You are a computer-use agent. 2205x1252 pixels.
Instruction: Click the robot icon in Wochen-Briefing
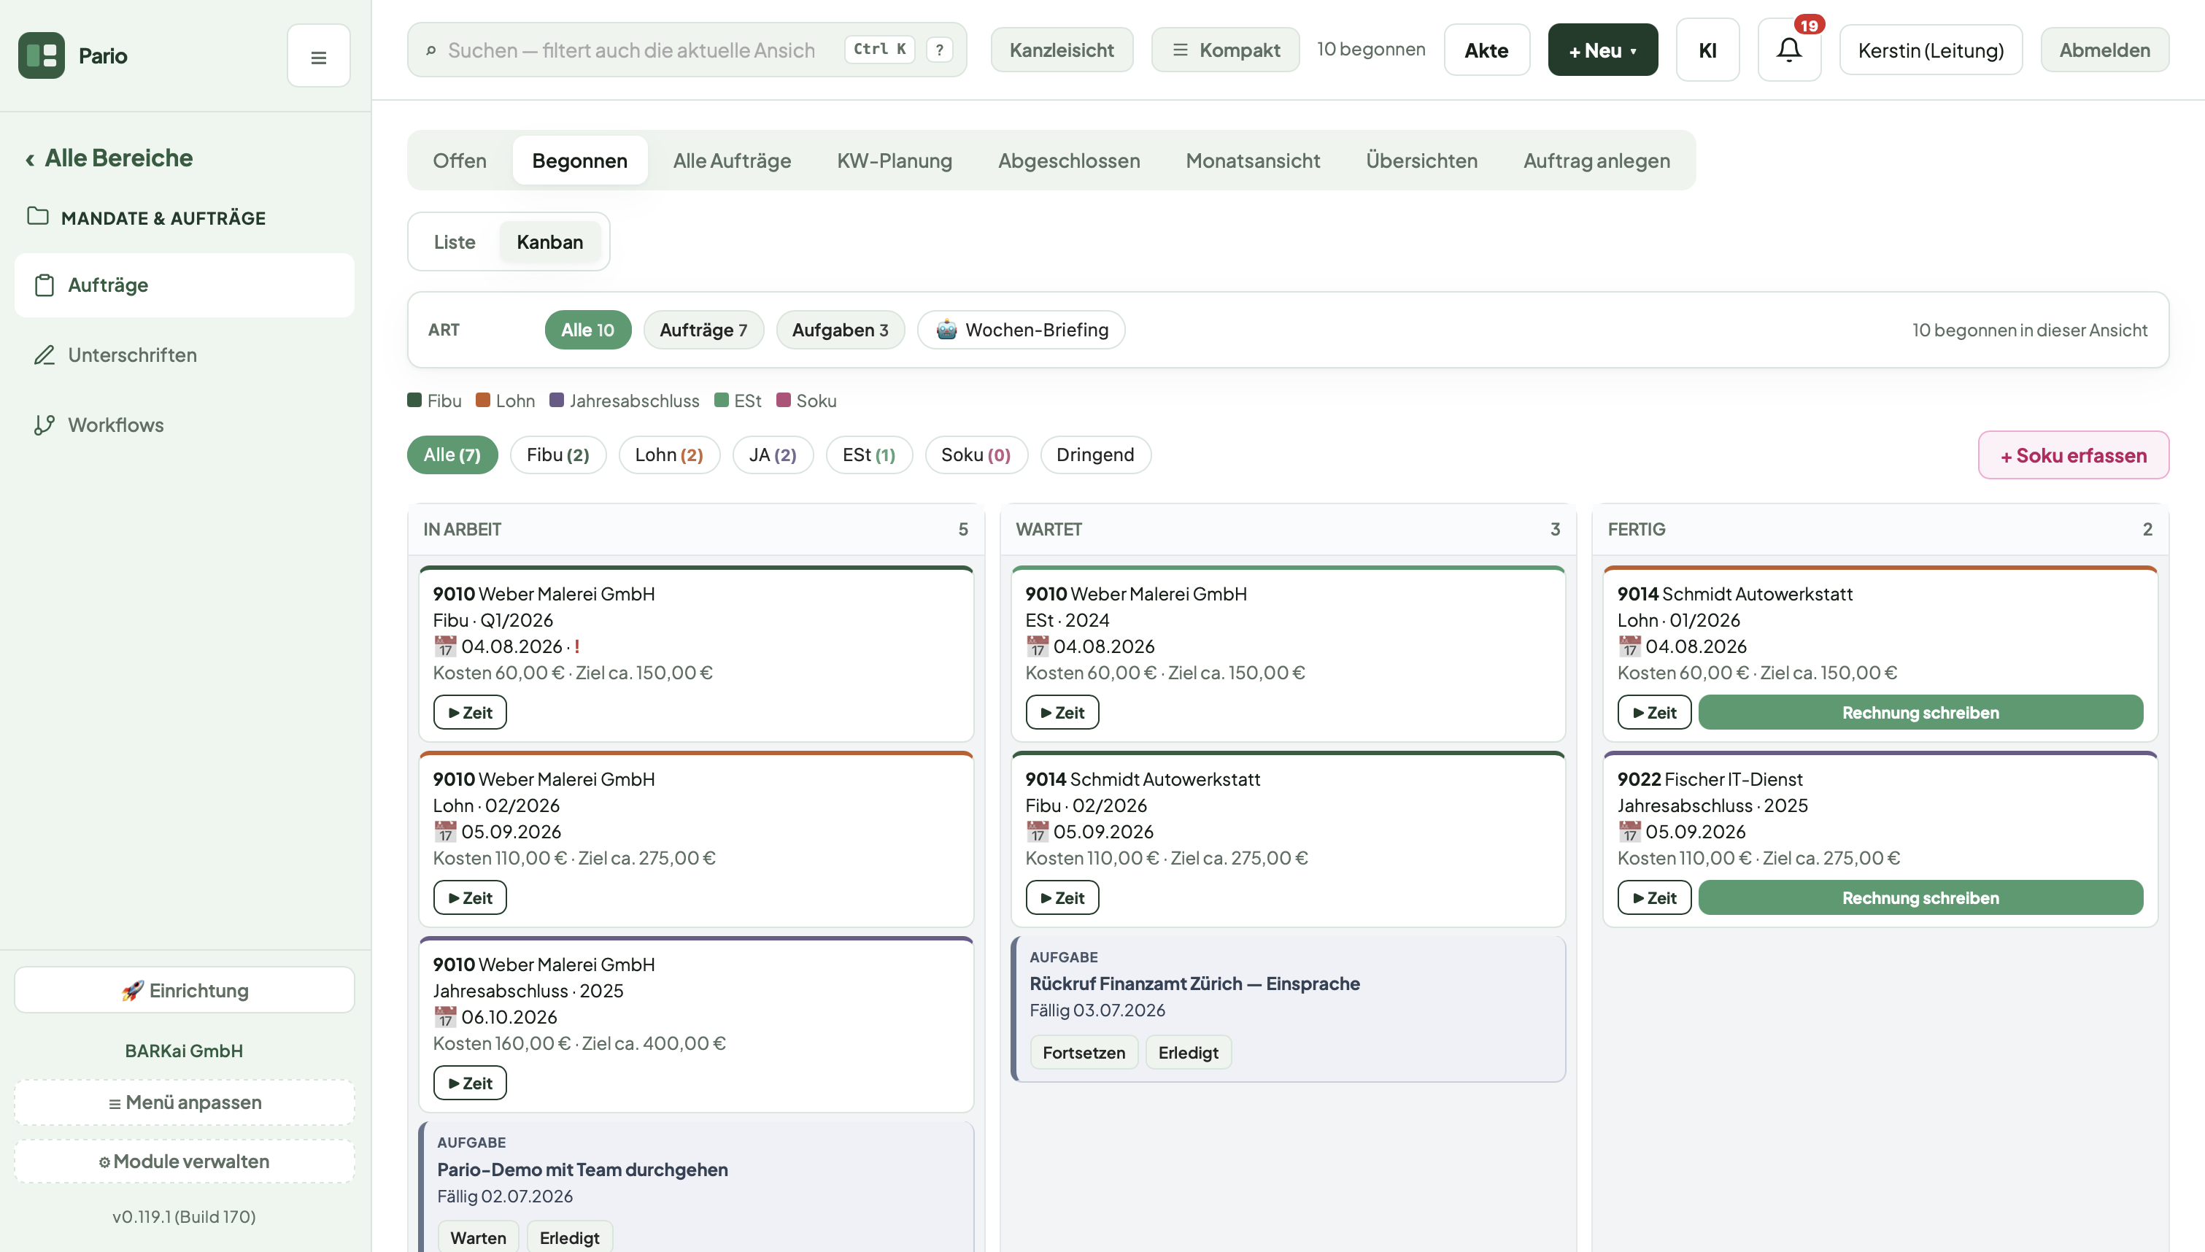pos(946,329)
